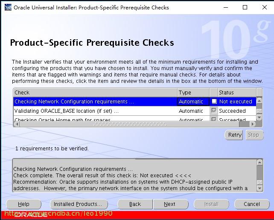Click the Type column header
This screenshot has height=220, width=274.
193,93
